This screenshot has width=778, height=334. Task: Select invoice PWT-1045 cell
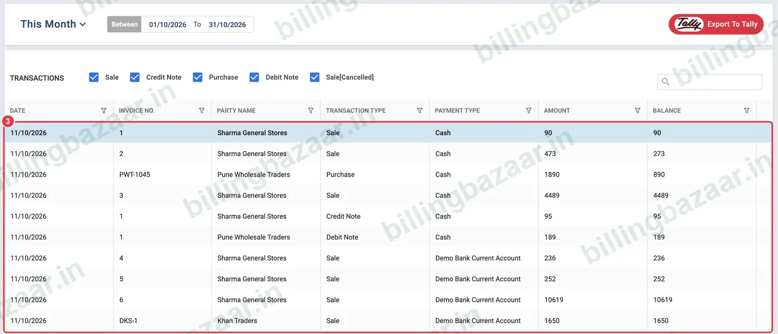[134, 175]
